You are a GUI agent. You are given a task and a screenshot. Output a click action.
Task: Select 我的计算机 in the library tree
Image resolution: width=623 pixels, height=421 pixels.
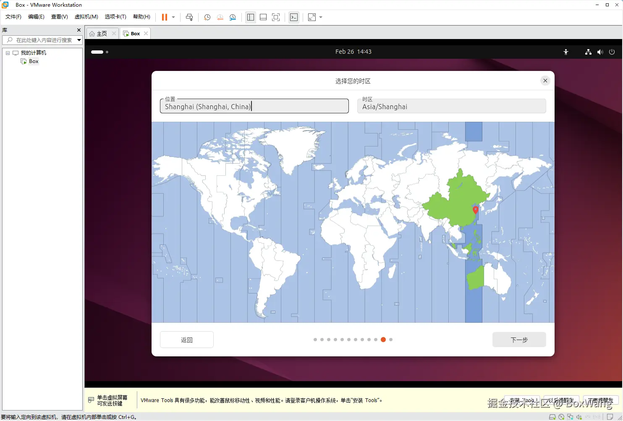point(33,53)
